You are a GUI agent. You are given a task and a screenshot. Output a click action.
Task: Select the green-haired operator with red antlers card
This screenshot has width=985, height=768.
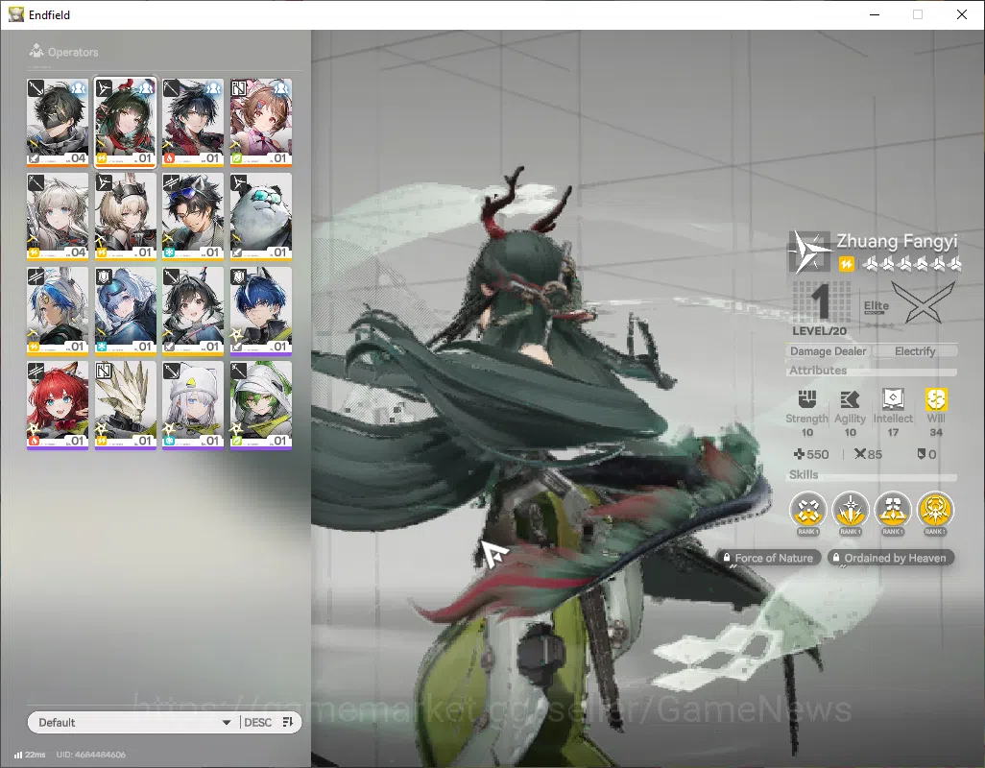click(125, 122)
